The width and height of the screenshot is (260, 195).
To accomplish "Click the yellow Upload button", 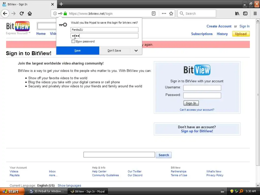I will coord(241,34).
